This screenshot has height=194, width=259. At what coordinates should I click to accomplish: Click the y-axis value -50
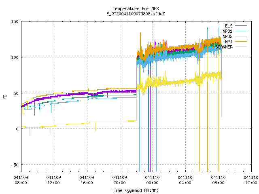tap(15, 165)
